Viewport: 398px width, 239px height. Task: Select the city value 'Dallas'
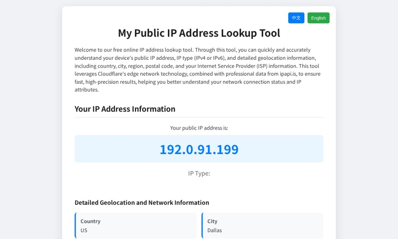[x=215, y=230]
